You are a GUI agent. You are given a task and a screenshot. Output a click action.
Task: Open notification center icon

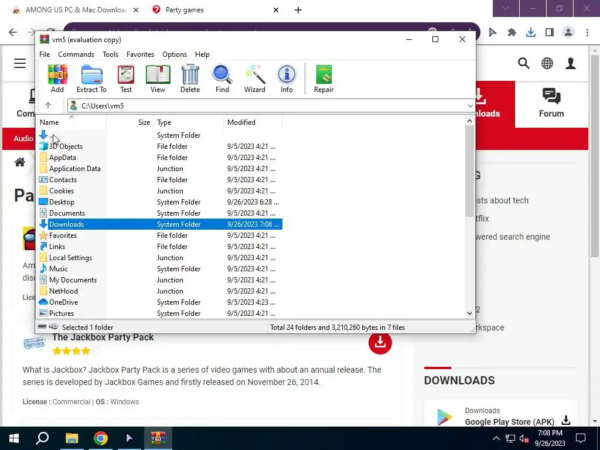(581, 438)
